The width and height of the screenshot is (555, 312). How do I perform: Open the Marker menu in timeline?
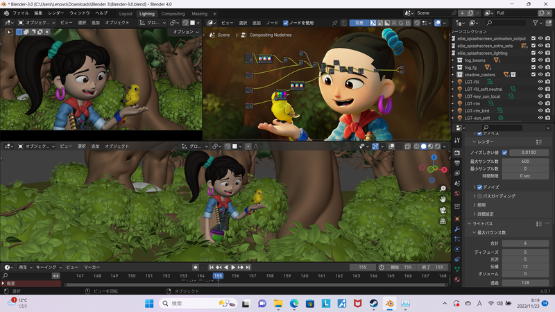click(x=92, y=268)
